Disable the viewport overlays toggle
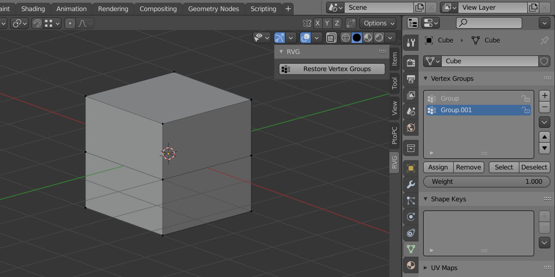Screen dimensions: 555x277 click(304, 38)
